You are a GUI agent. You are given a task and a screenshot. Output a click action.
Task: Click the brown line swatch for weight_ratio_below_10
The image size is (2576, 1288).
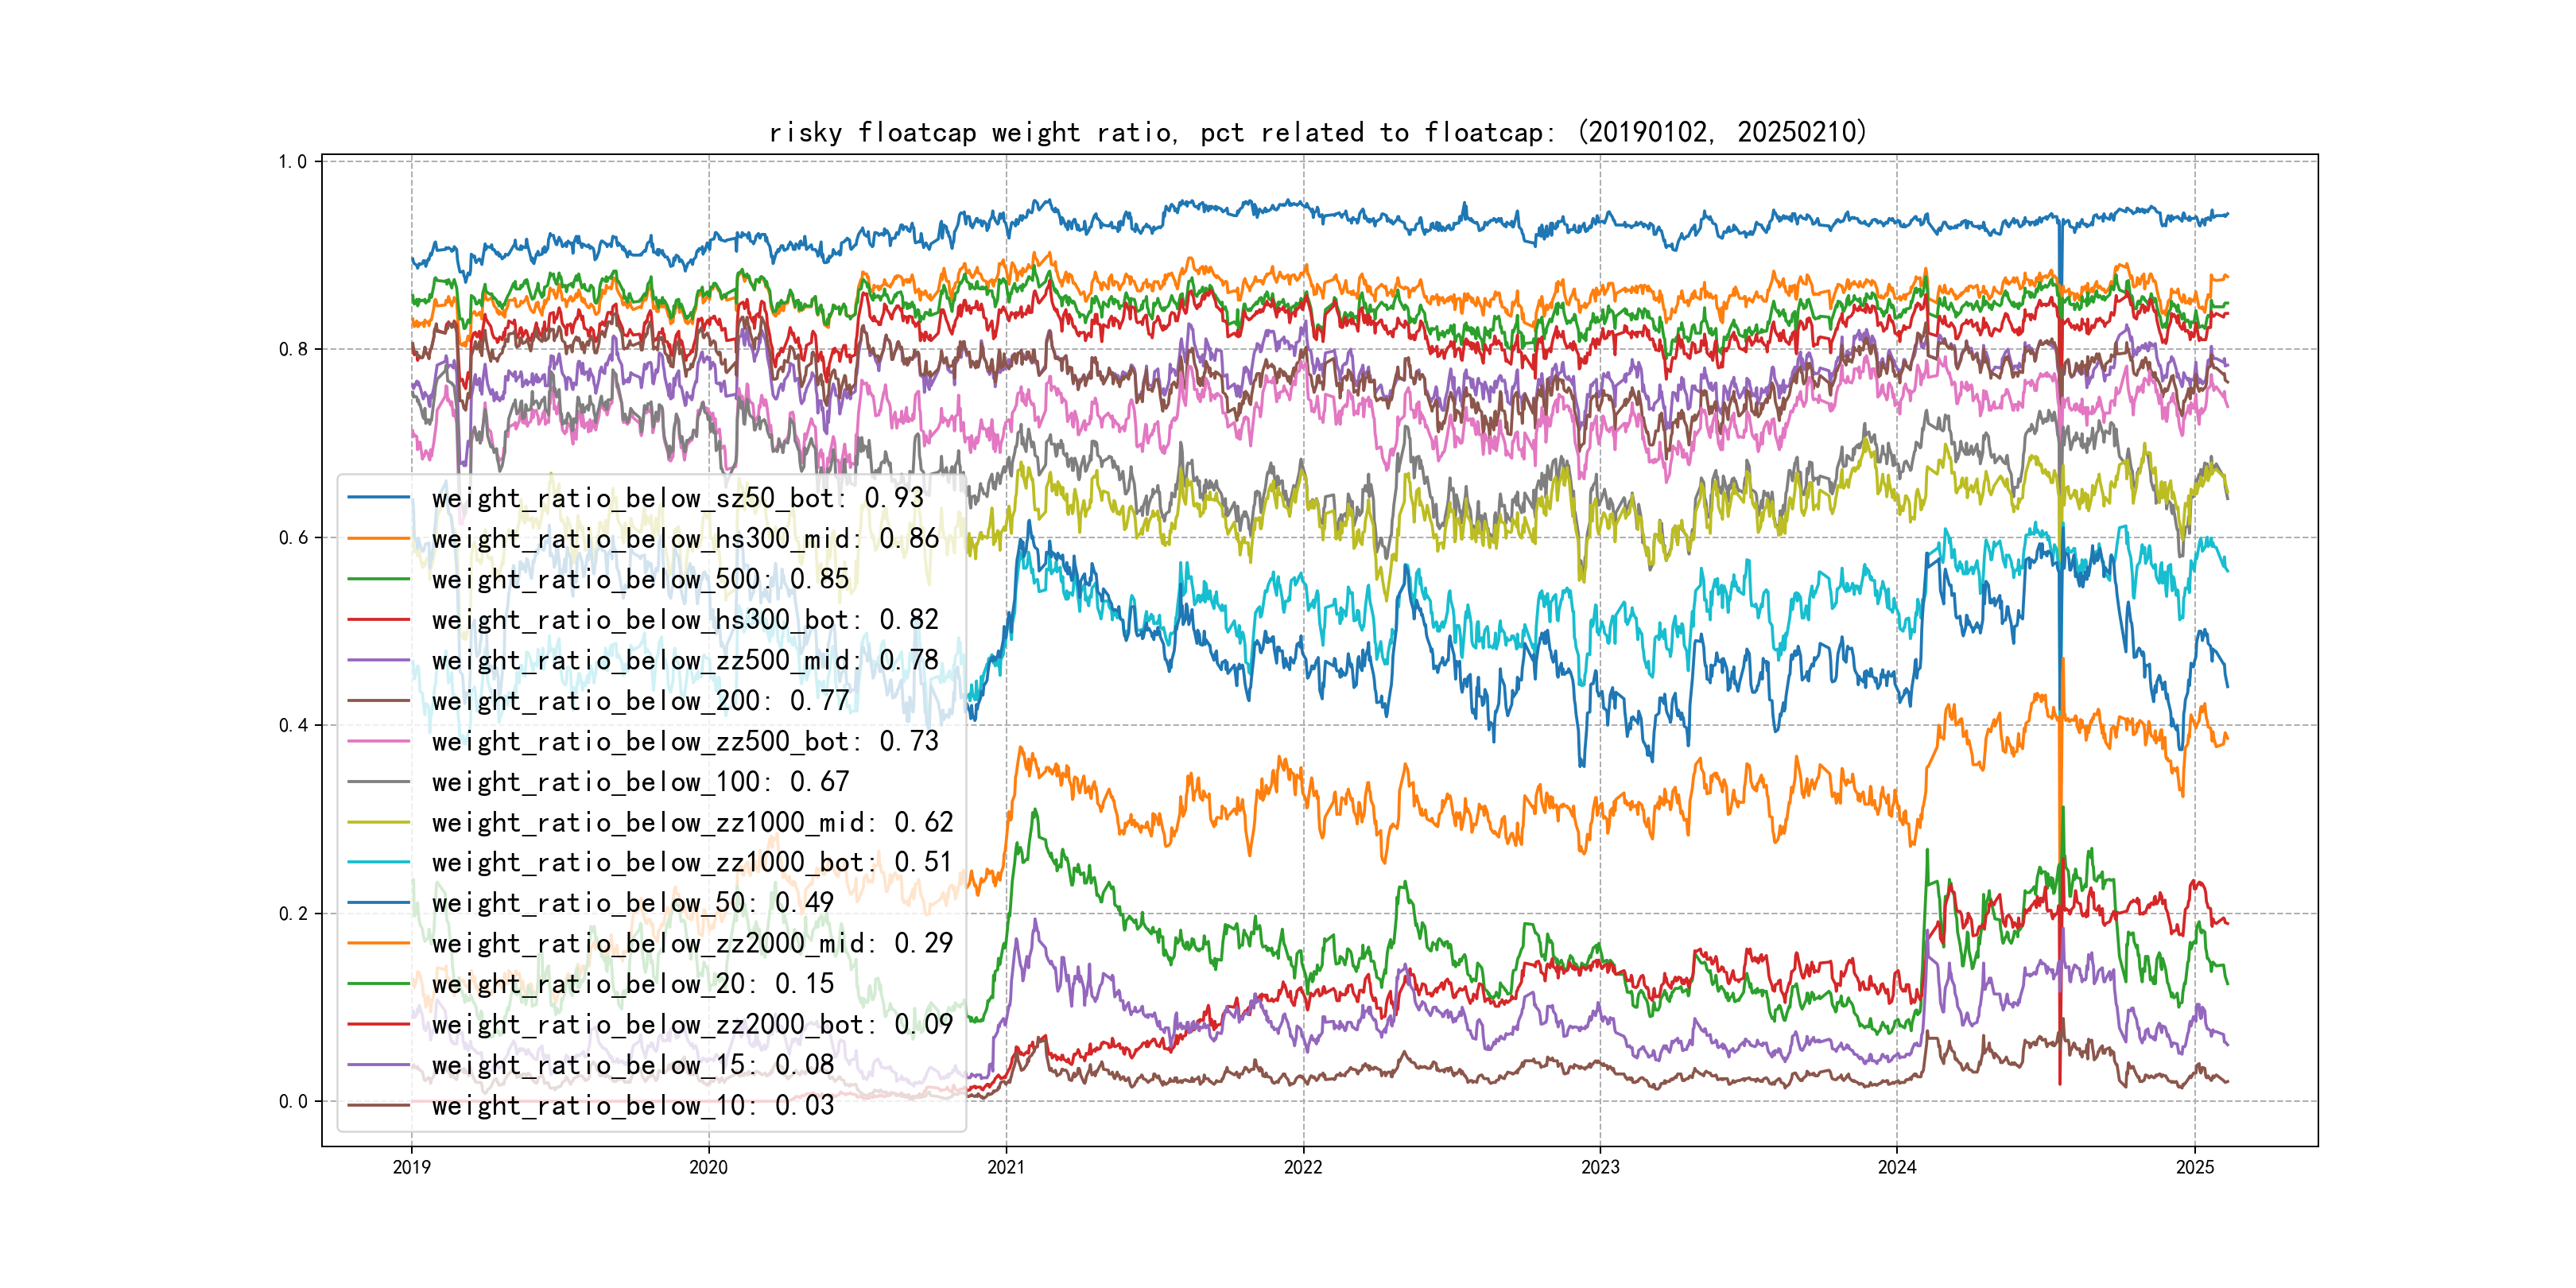click(378, 1105)
